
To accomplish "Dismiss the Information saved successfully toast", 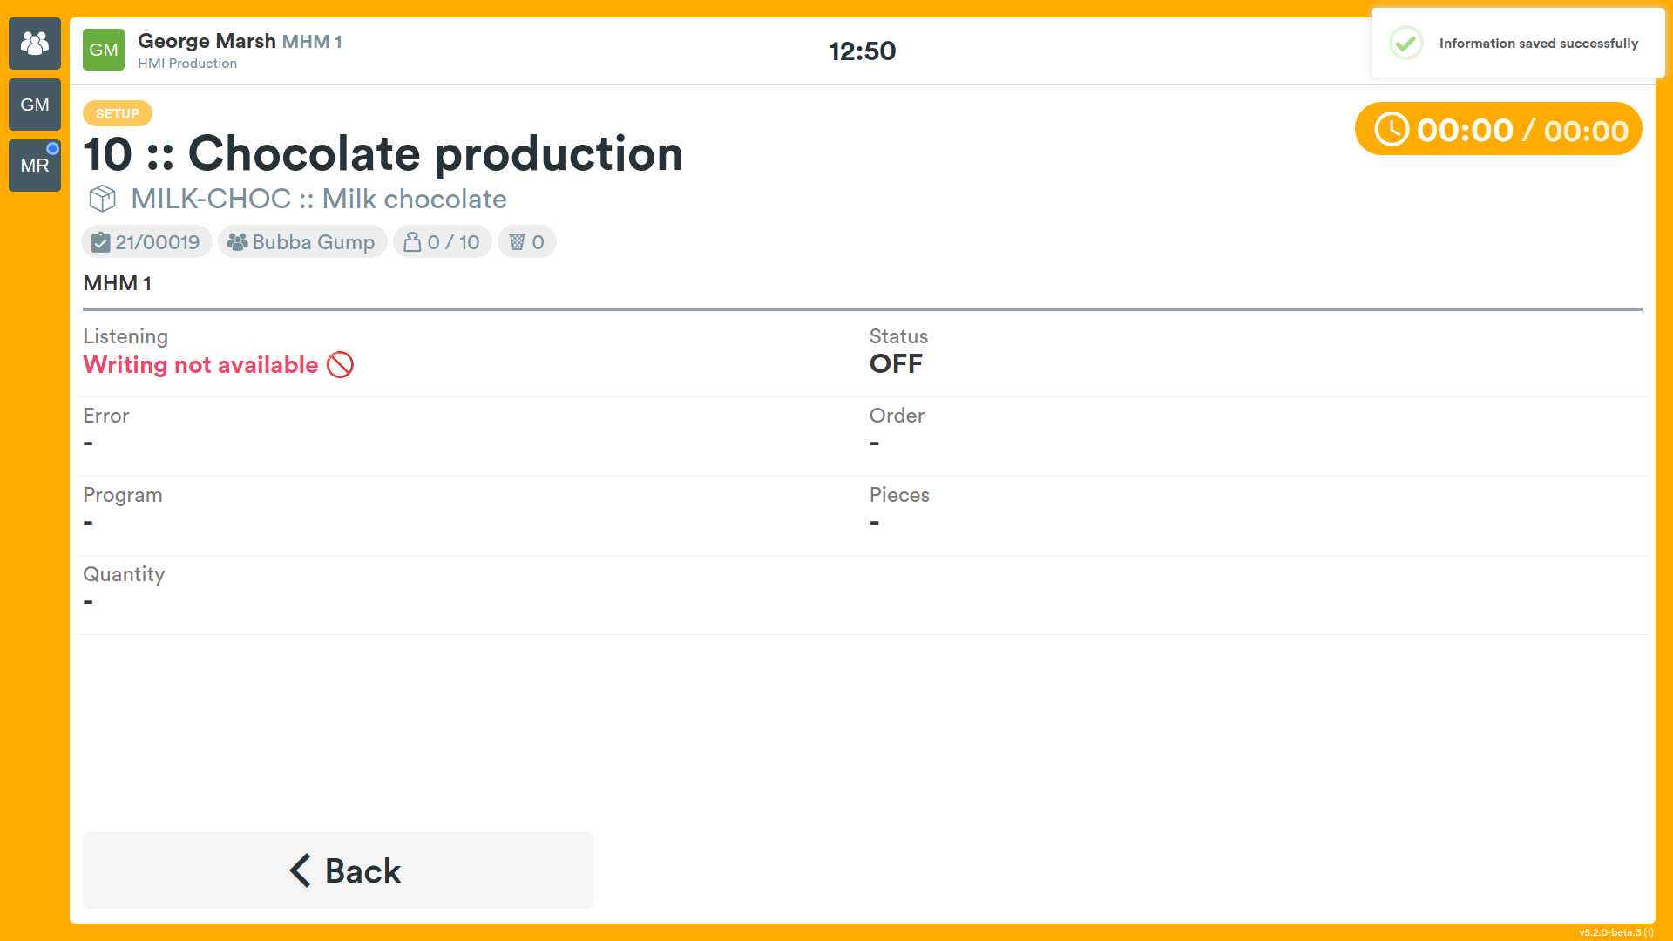I will [1518, 44].
